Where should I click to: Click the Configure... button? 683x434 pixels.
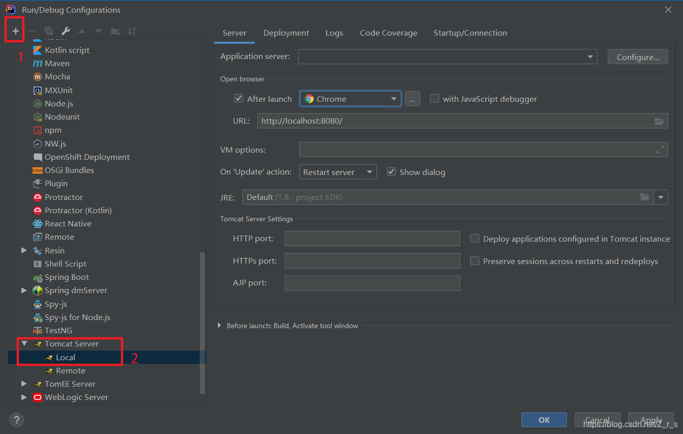click(x=638, y=57)
